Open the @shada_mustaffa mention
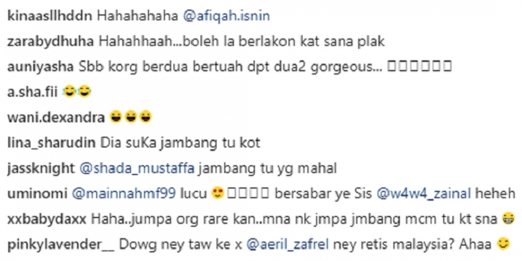The width and height of the screenshot is (522, 261). pos(137,169)
